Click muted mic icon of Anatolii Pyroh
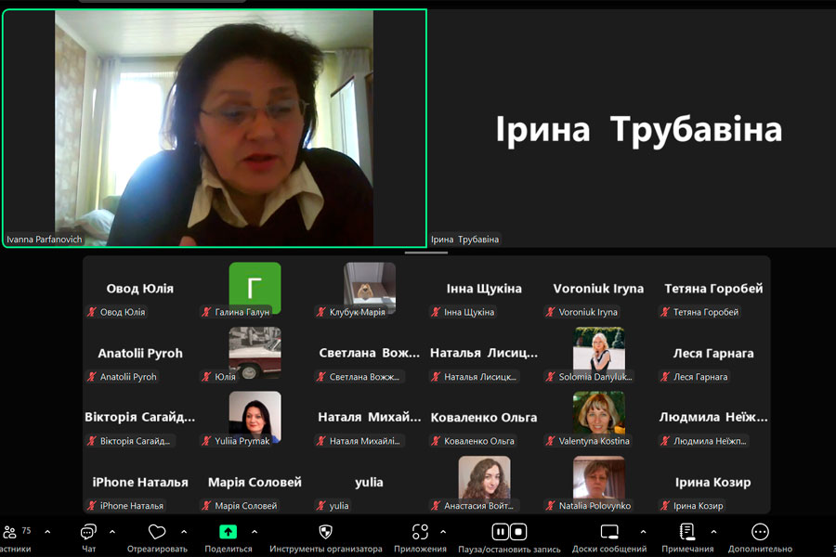Image resolution: width=836 pixels, height=557 pixels. 92,376
